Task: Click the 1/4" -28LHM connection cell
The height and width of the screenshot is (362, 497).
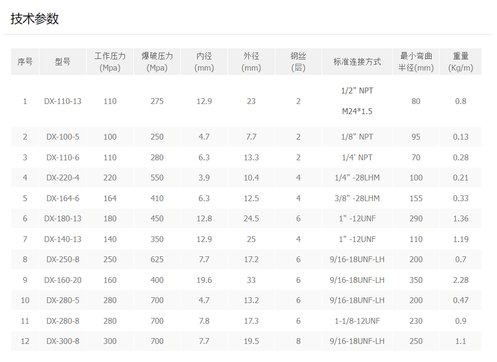Action: coord(357,177)
